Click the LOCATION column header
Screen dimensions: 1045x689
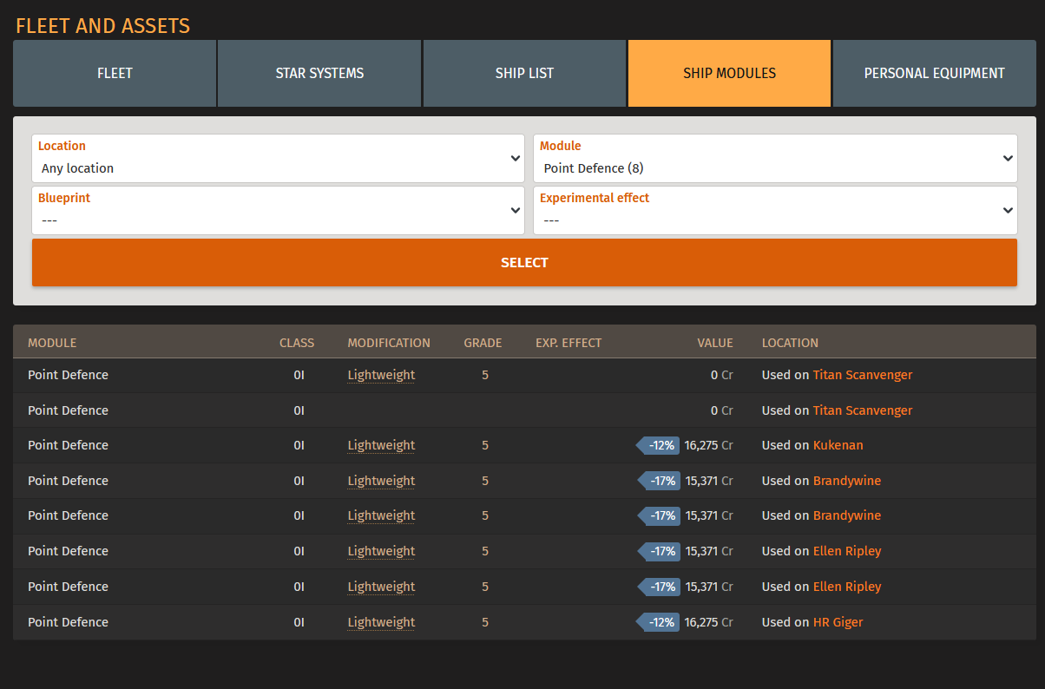pos(790,343)
